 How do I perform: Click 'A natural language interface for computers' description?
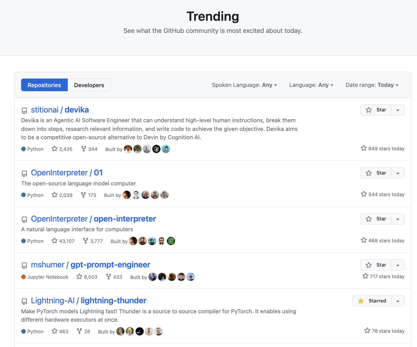tap(77, 229)
